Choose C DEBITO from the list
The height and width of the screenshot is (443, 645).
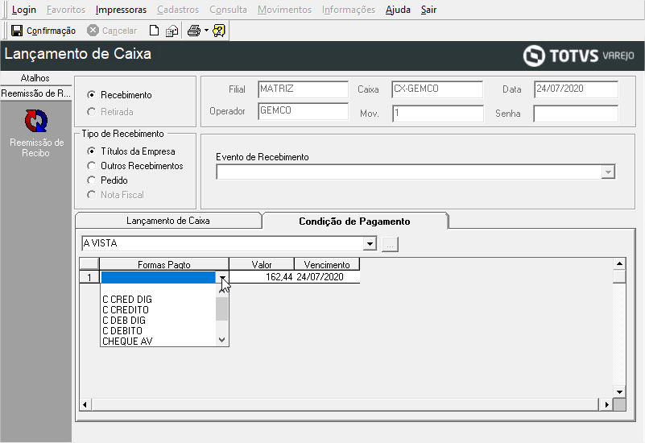159,331
